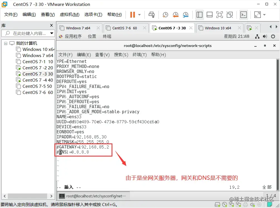Viewport: 280px width, 208px height.
Task: Open the snapshot manager icon
Action: [x=185, y=15]
